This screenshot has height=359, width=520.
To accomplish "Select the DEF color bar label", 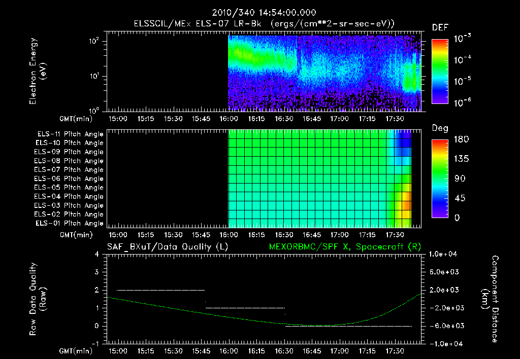I will coord(440,27).
